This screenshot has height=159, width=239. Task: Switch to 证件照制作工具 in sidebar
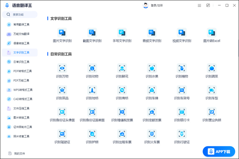(x=20, y=127)
